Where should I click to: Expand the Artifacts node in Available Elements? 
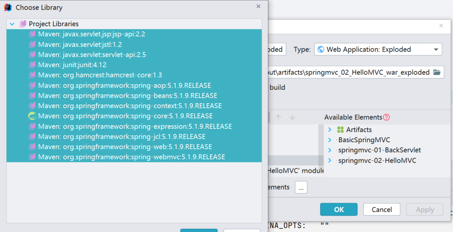tap(330, 130)
